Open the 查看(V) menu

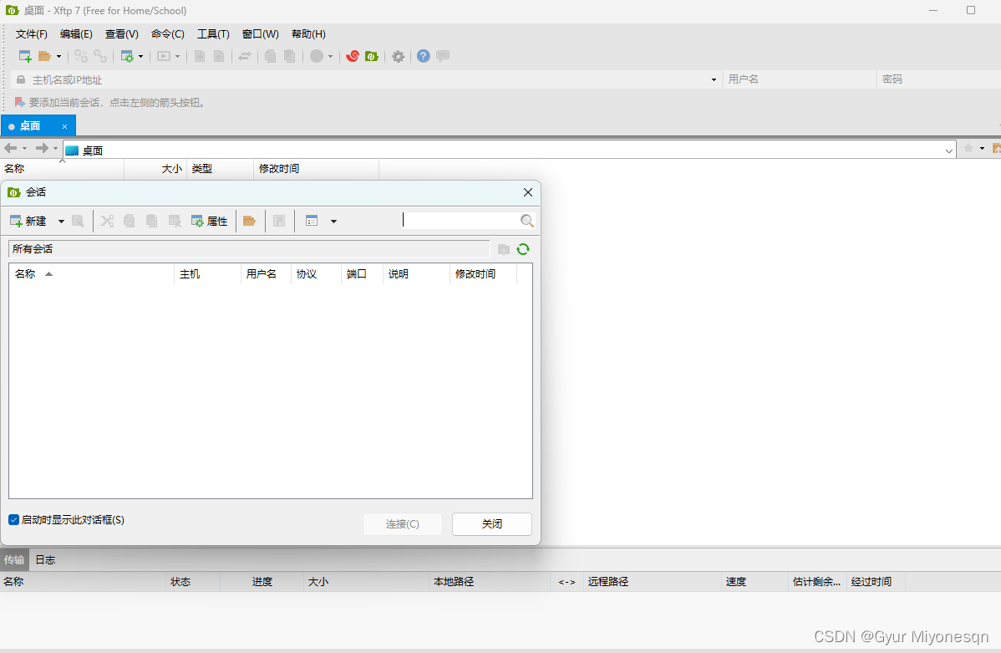(x=121, y=34)
